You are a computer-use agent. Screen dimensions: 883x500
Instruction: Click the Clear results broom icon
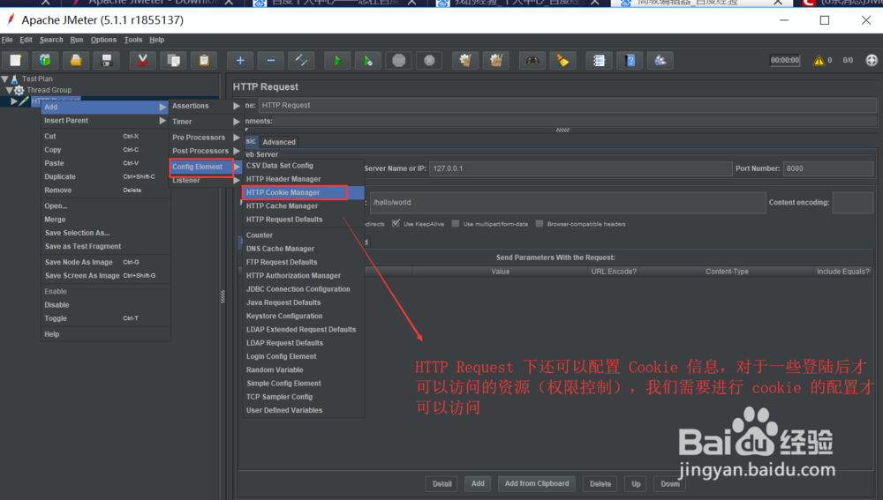[x=465, y=60]
